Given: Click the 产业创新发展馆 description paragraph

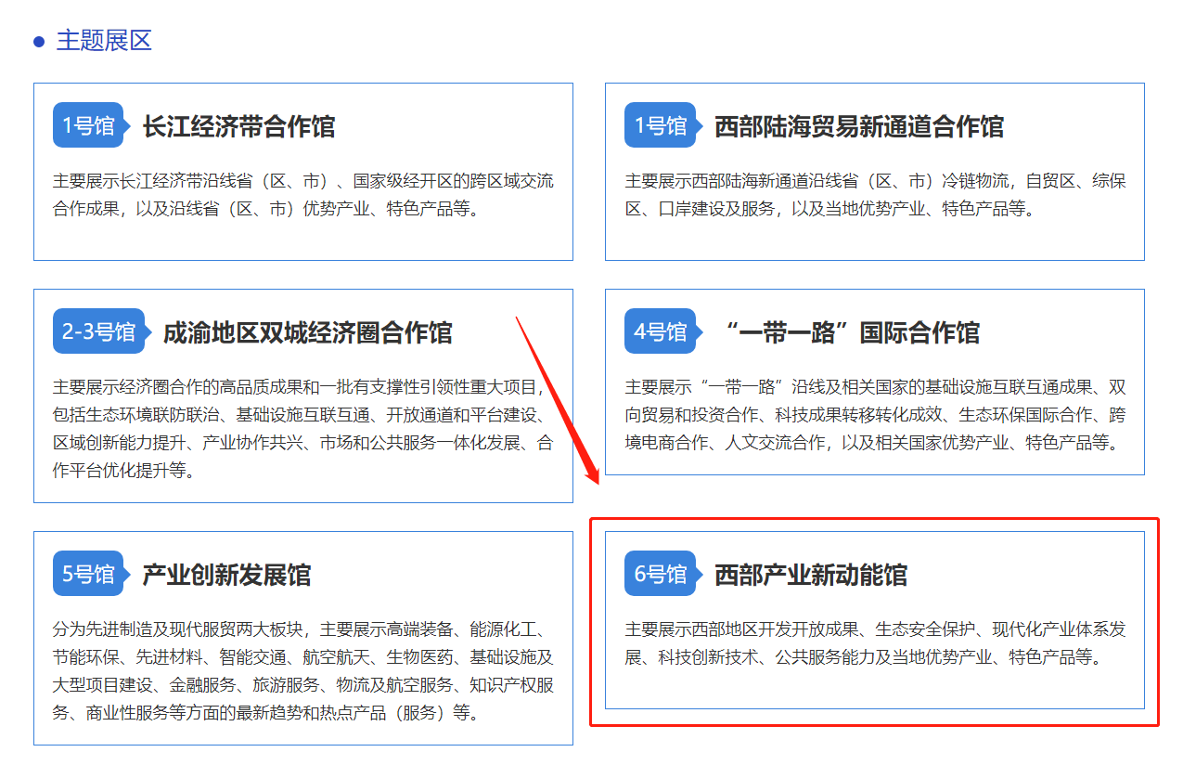Looking at the screenshot, I should (x=302, y=671).
